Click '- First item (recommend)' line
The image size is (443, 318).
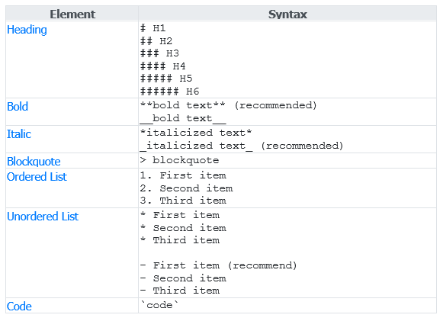tap(218, 265)
